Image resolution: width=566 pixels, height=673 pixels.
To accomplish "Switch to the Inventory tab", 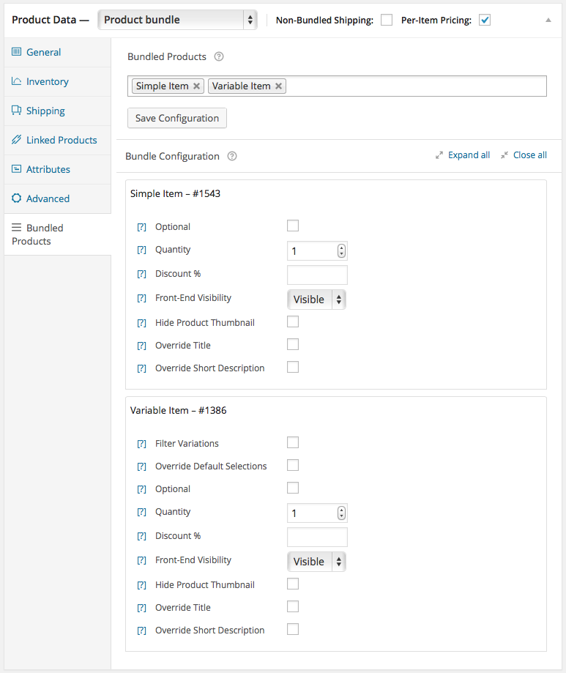I will tap(47, 82).
